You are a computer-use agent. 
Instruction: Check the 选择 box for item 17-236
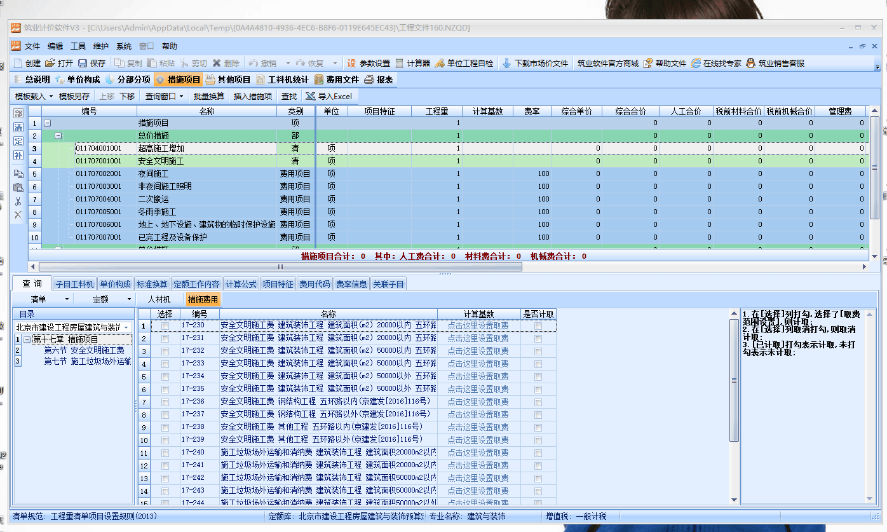point(165,402)
